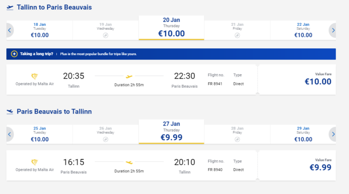Choose the €10.00 Value Fare for FR 8941
The height and width of the screenshot is (194, 349).
[x=297, y=80]
